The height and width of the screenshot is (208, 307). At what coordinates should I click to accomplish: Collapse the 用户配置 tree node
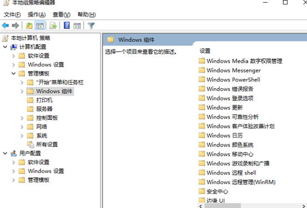tap(5, 153)
